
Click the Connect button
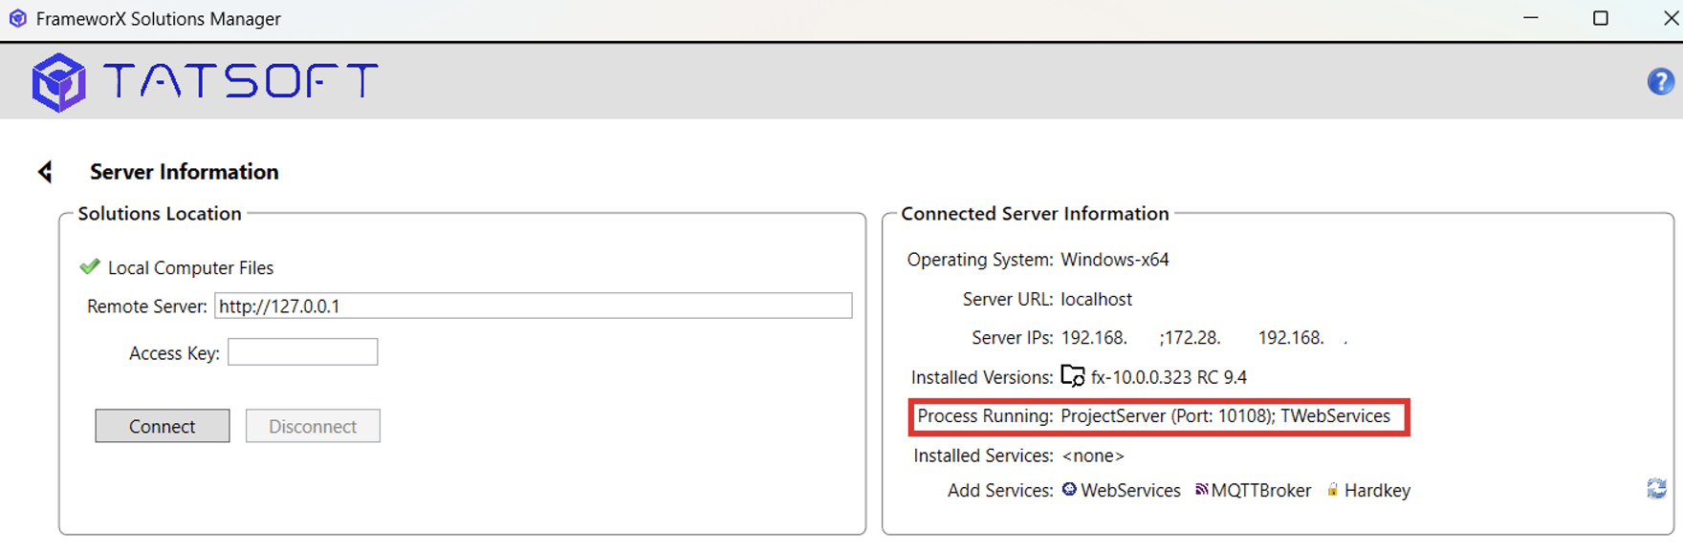click(163, 426)
